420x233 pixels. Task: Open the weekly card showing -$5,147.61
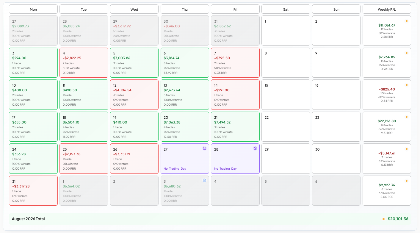tap(387, 159)
